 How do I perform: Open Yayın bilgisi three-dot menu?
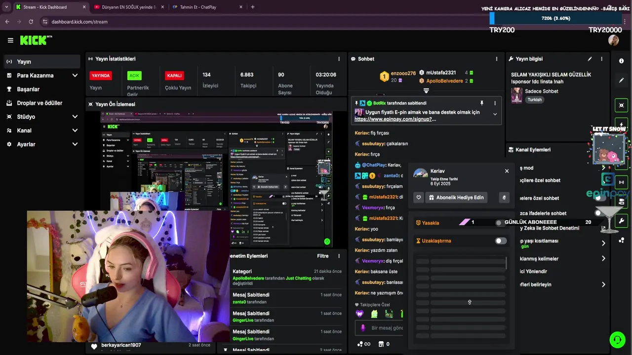pyautogui.click(x=601, y=59)
